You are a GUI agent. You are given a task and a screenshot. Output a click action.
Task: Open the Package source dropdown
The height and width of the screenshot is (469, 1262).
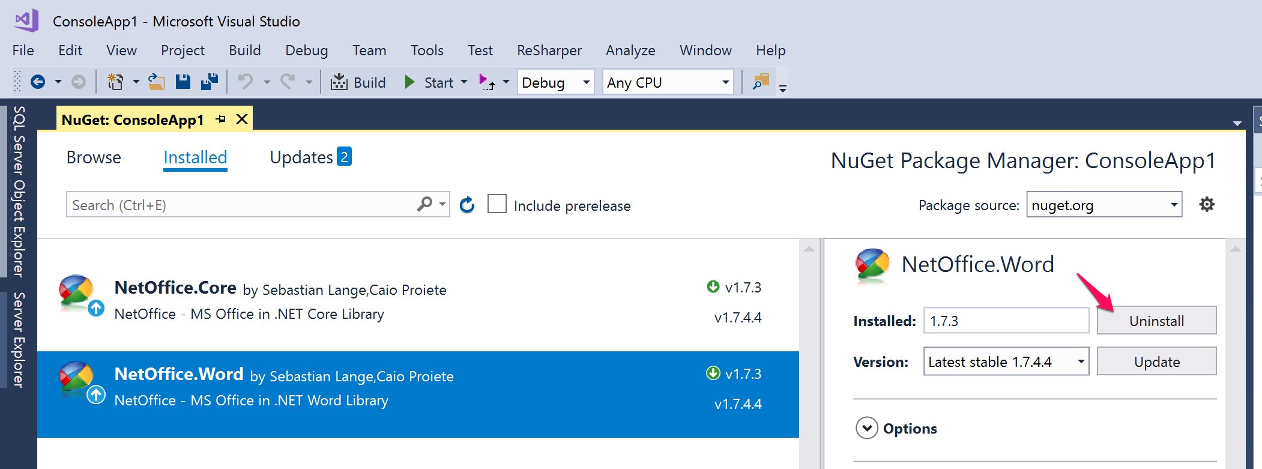coord(1103,205)
